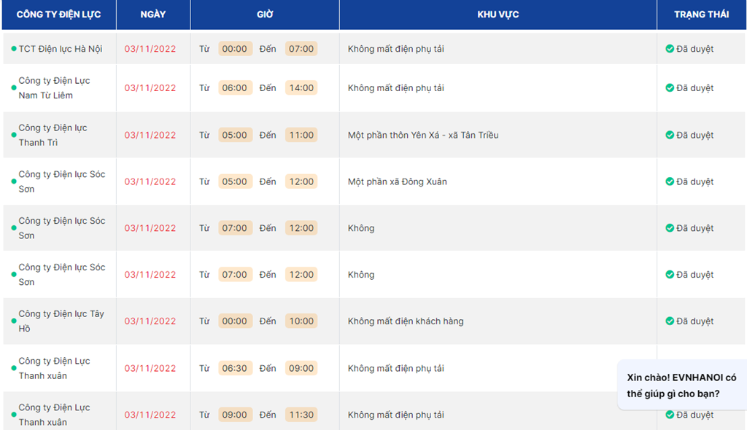This screenshot has height=430, width=747.
Task: Click the 05:00 start time in Đông Xuân row
Action: (235, 181)
